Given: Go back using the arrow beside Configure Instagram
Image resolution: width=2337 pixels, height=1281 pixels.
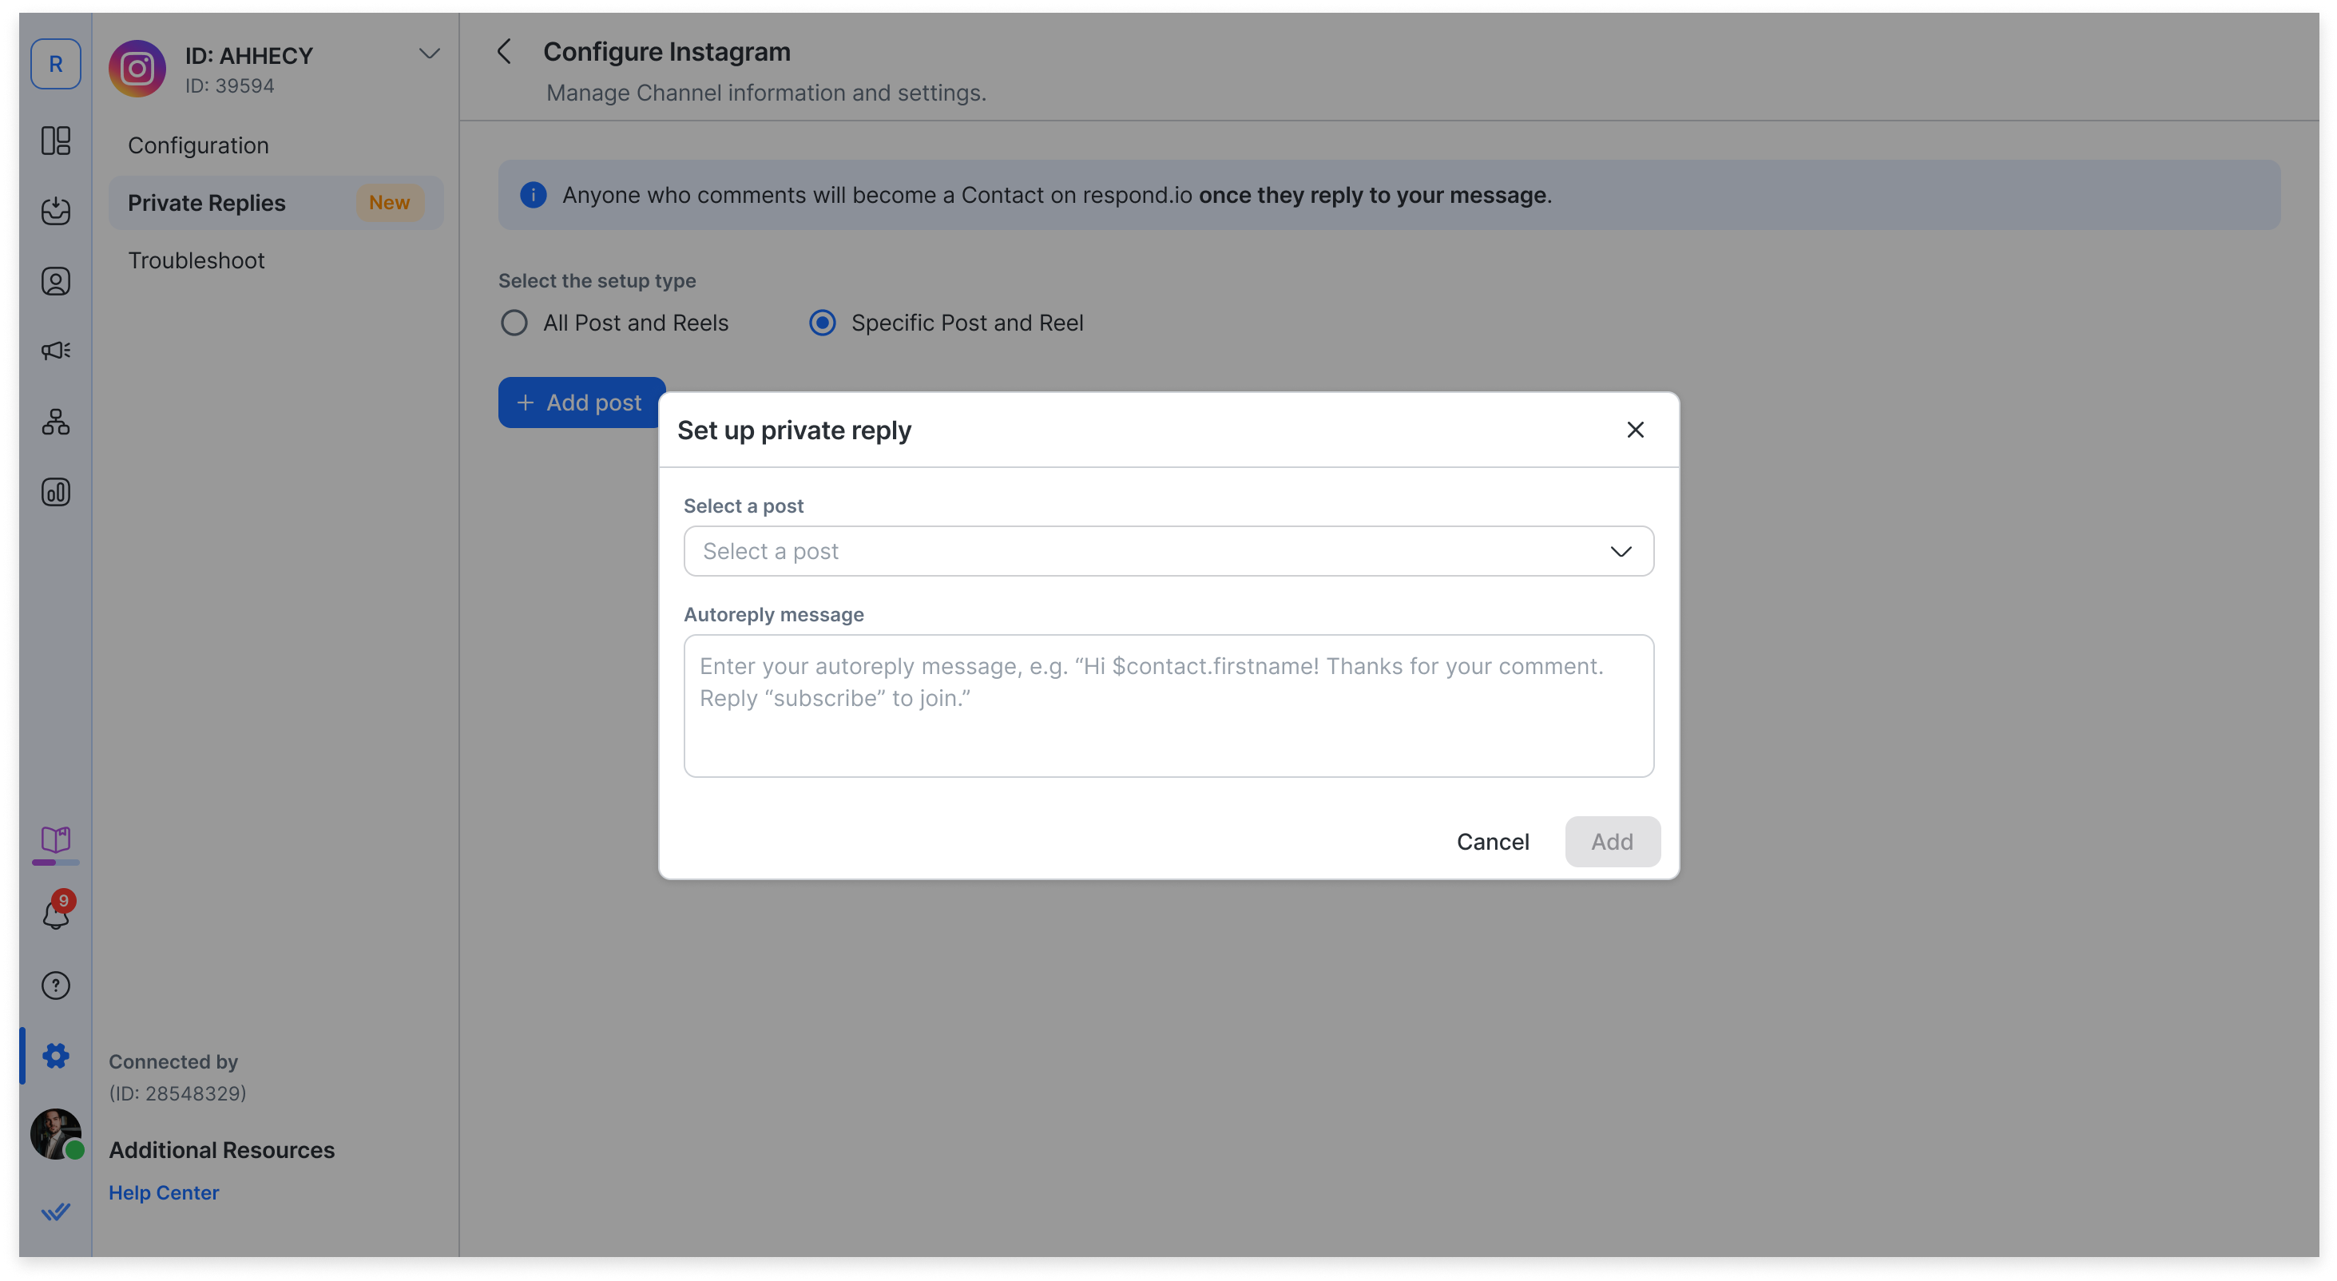Looking at the screenshot, I should 505,52.
